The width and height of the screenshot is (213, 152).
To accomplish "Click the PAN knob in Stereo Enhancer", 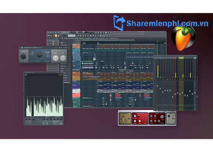I will (x=56, y=58).
